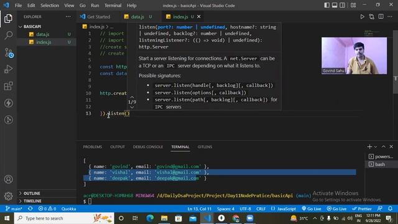
Task: Open notifications bell in status bar
Action: point(390,208)
